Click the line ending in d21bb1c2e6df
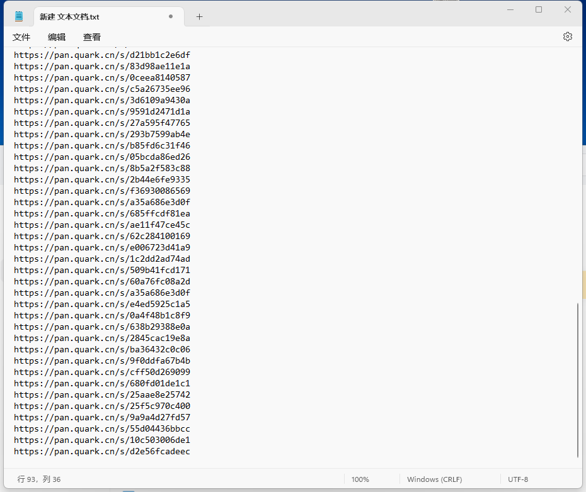Screen dimensions: 586x492 pyautogui.click(x=102, y=55)
